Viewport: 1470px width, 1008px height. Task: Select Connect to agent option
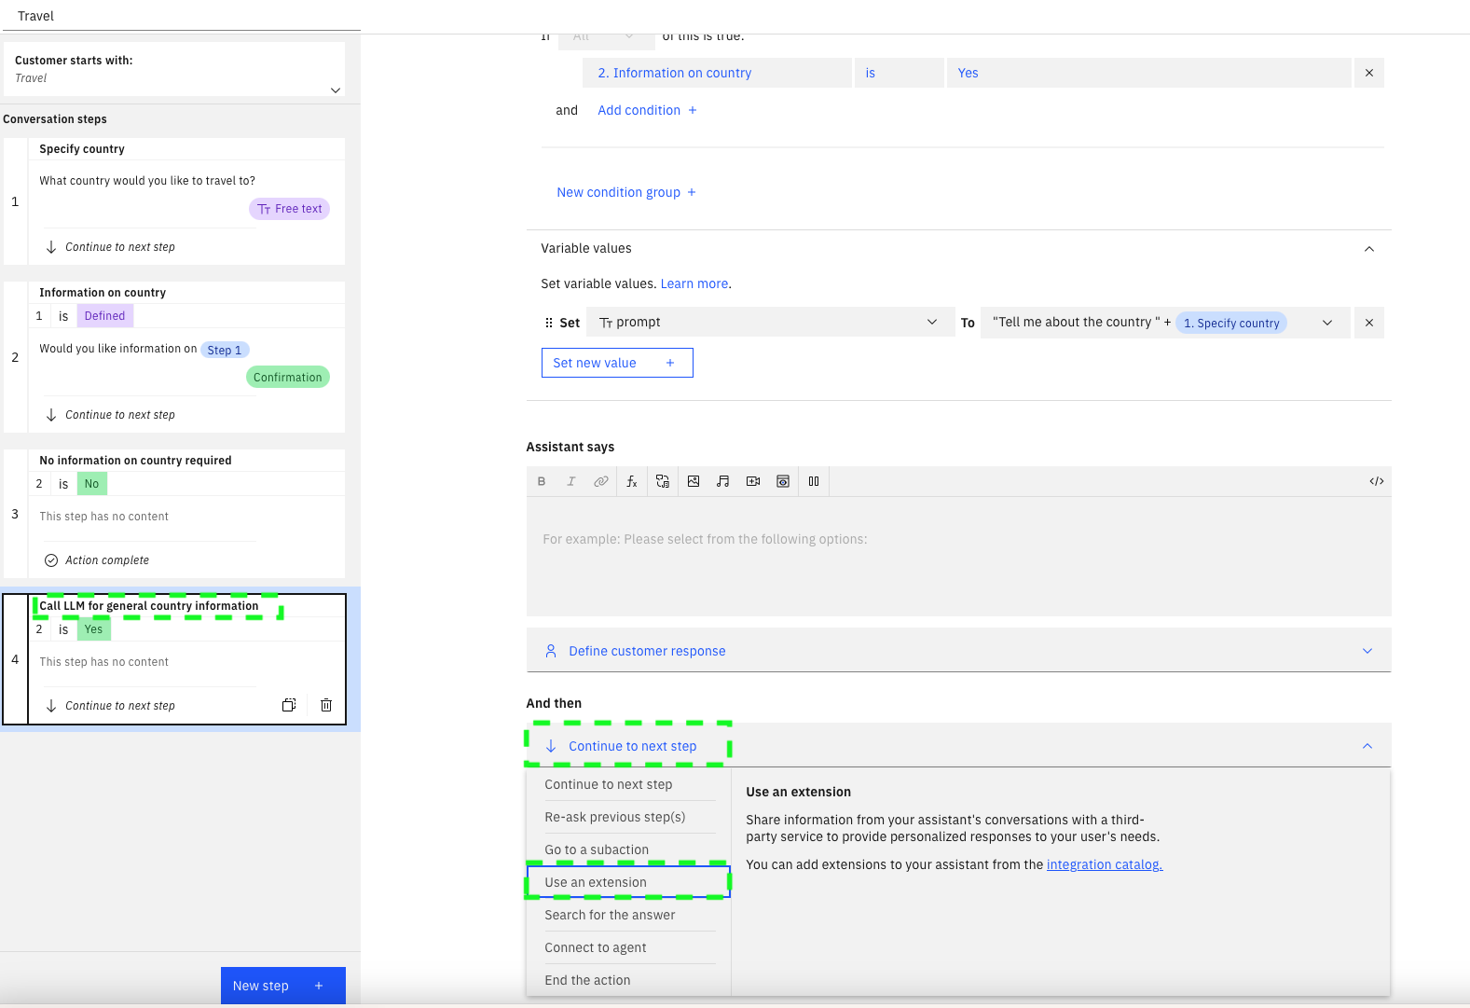point(629,947)
